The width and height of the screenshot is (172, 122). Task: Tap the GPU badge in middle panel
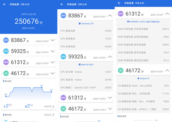(63, 57)
